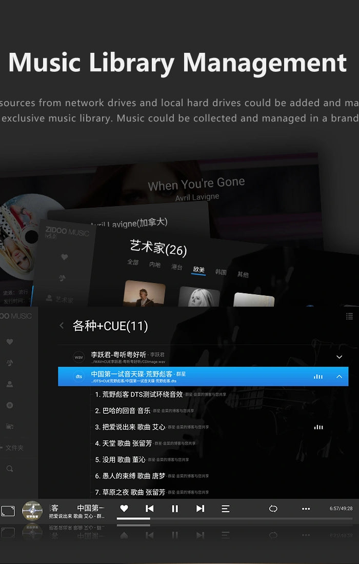Image resolution: width=359 pixels, height=564 pixels.
Task: Go to the previous track
Action: click(149, 509)
